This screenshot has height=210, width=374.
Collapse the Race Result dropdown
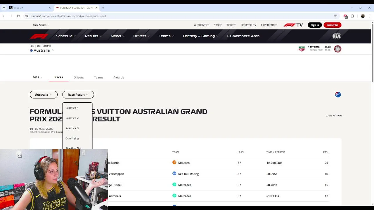tap(78, 94)
